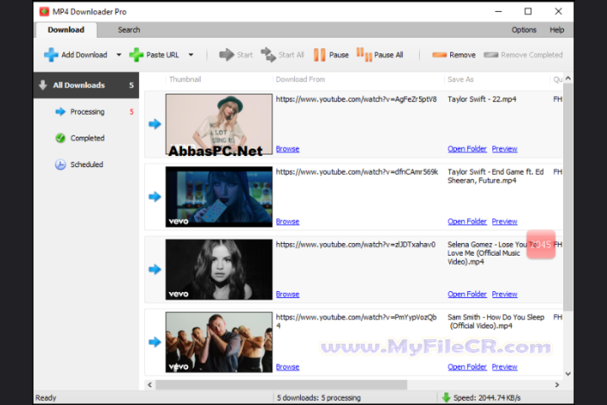
Task: Click Browse link for End Game download
Action: [287, 221]
